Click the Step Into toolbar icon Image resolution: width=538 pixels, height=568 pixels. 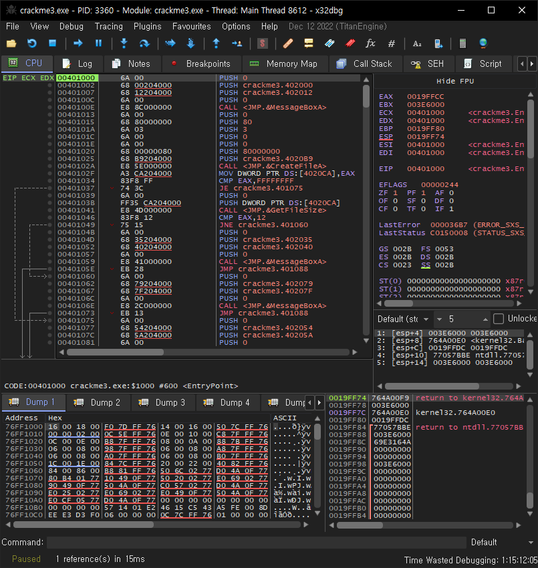tap(124, 43)
